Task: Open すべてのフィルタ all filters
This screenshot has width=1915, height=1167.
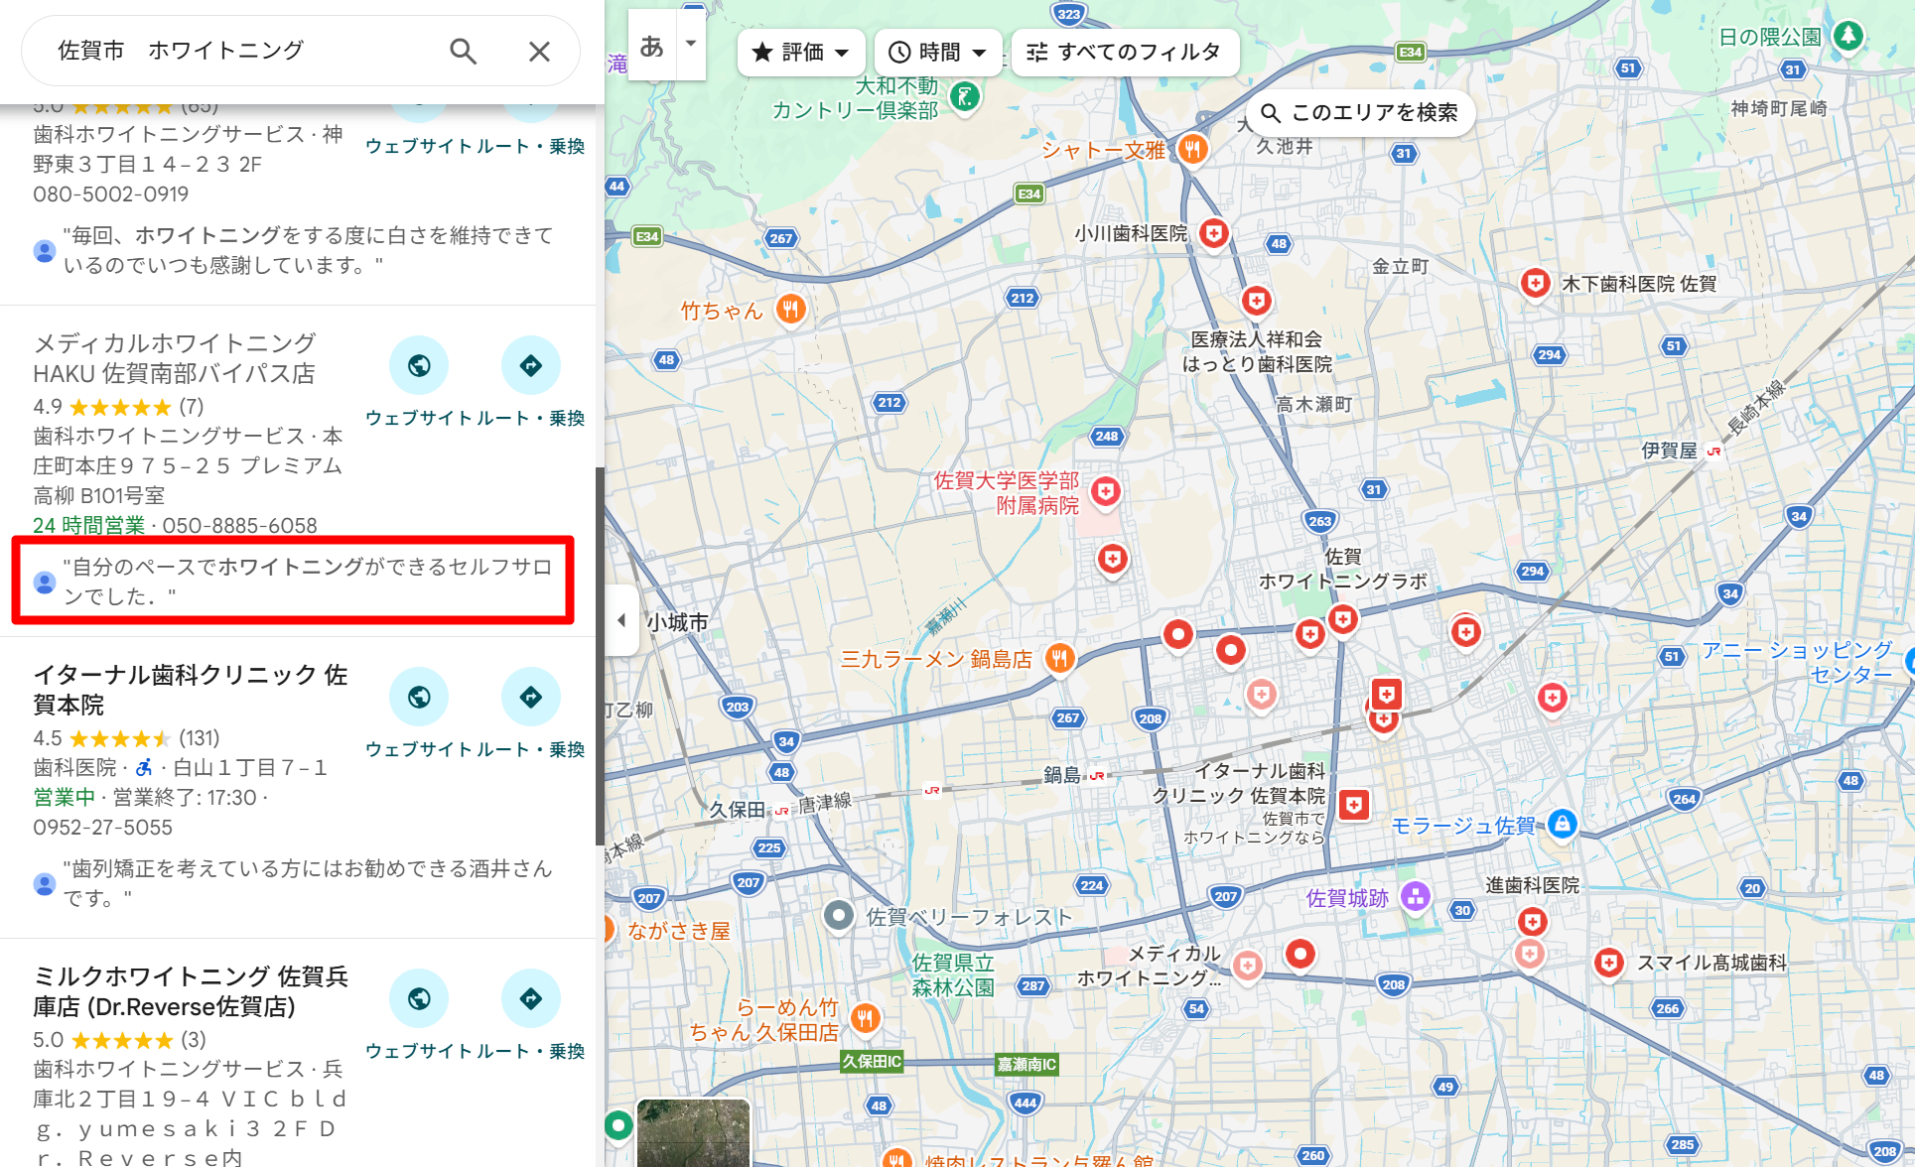Action: (x=1125, y=52)
